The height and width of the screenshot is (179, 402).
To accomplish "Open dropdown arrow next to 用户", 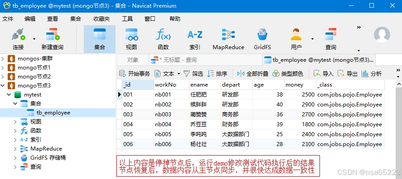I will pos(312,39).
